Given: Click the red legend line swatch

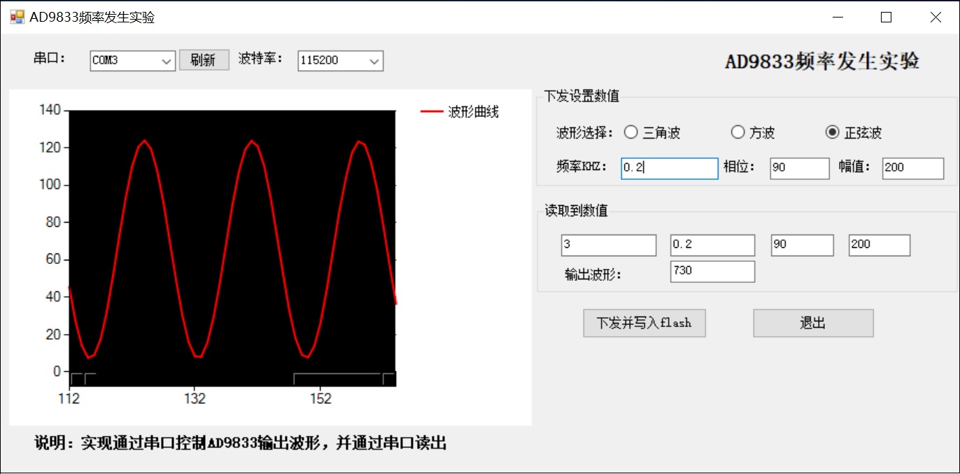Looking at the screenshot, I should click(x=432, y=112).
